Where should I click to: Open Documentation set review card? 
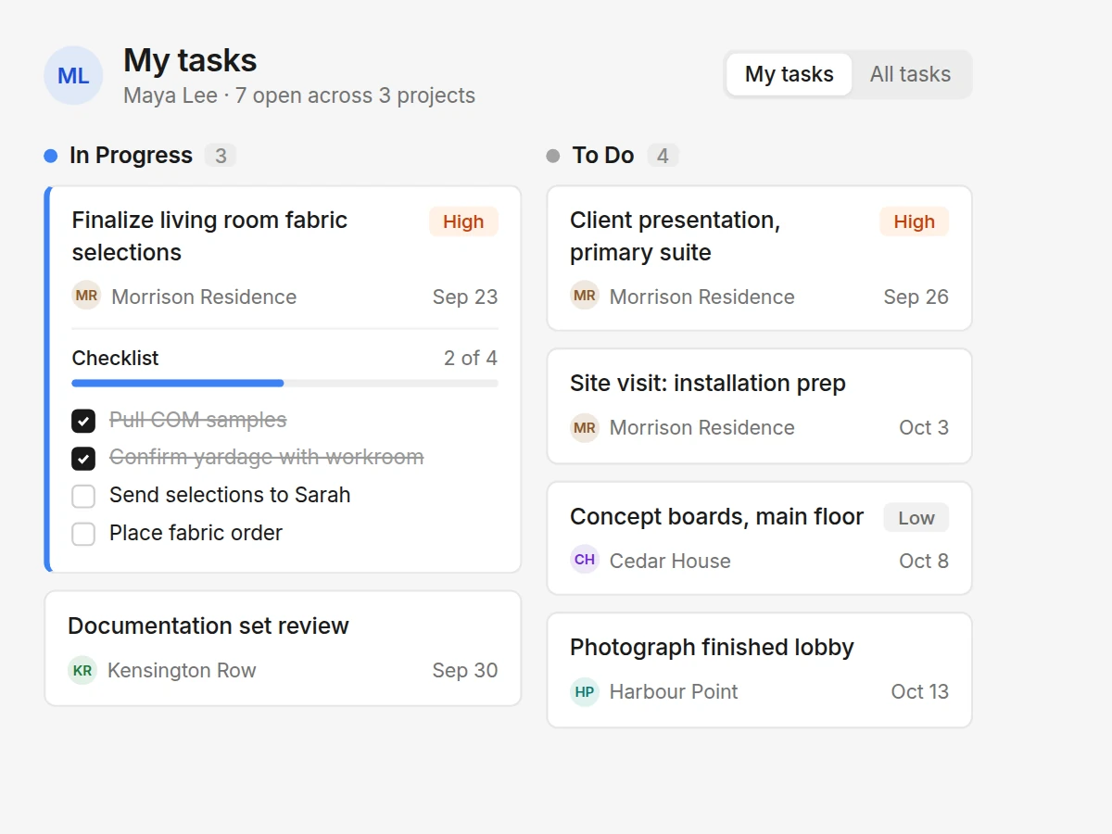pyautogui.click(x=283, y=649)
